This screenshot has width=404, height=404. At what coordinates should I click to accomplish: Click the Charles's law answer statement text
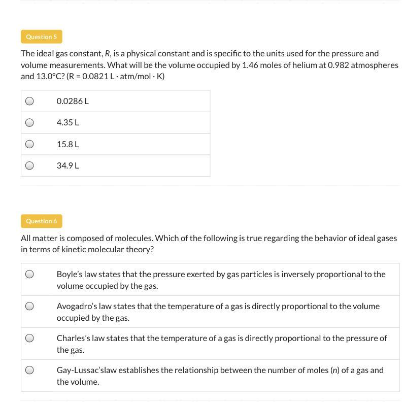click(x=221, y=344)
